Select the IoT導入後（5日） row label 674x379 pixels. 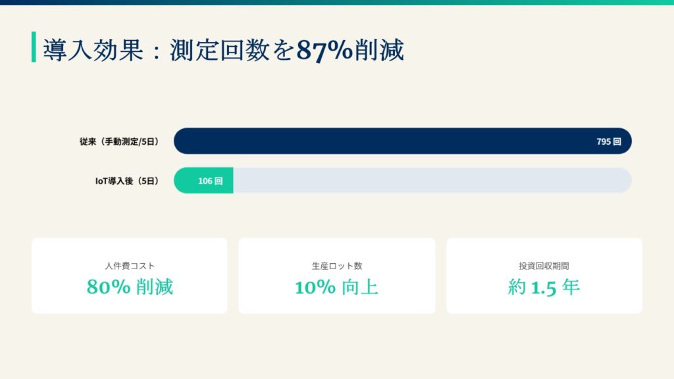[127, 181]
